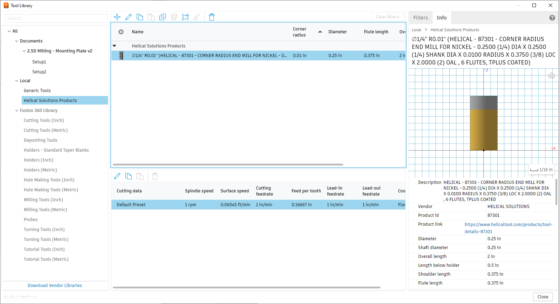Collapse the Documents tree node
The height and width of the screenshot is (304, 559).
pyautogui.click(x=17, y=41)
